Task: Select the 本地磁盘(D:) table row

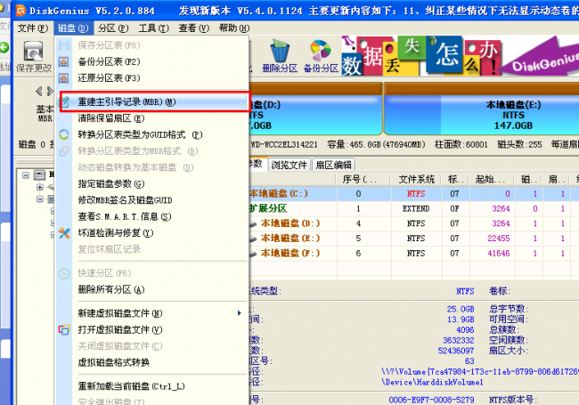Action: point(414,223)
